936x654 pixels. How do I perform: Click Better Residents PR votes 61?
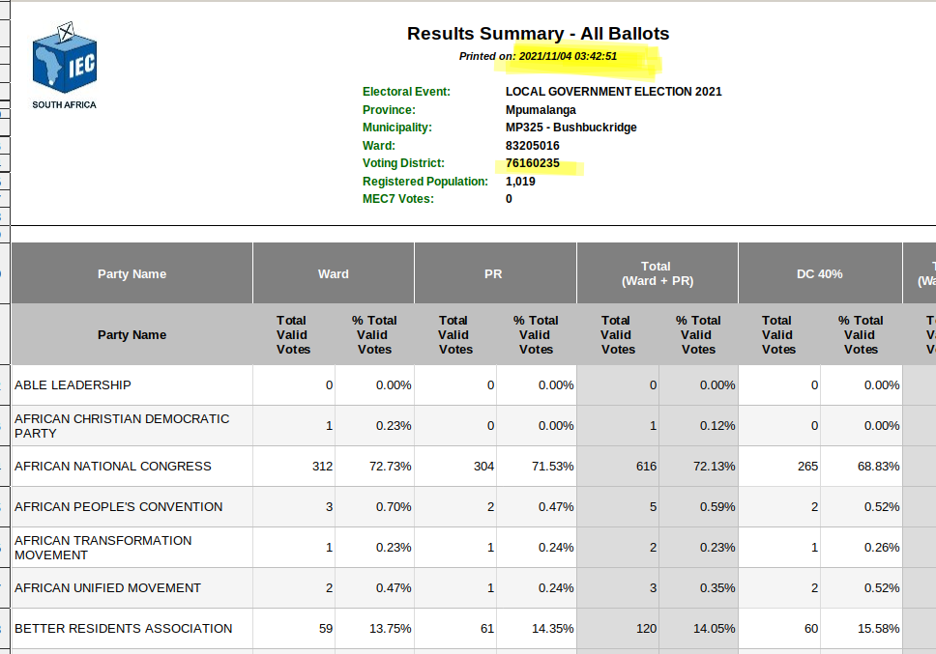pyautogui.click(x=487, y=628)
